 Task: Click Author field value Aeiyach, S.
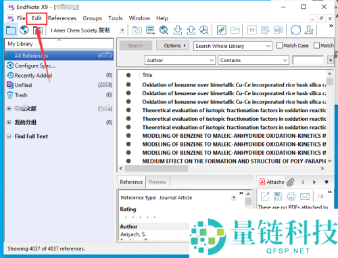click(133, 234)
